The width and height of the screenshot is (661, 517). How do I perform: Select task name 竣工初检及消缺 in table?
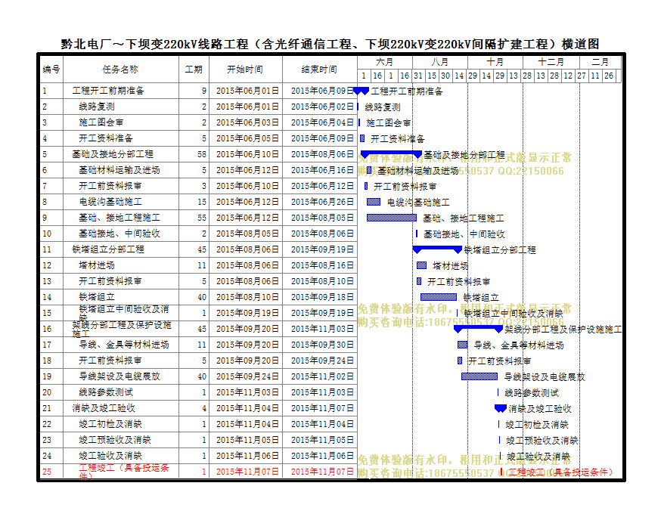[110, 424]
